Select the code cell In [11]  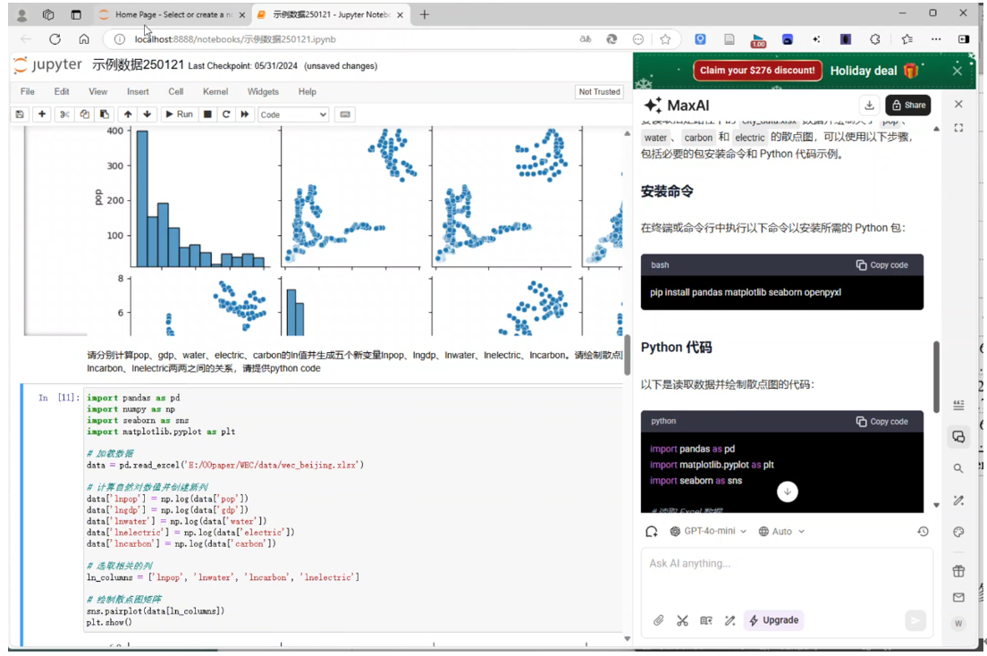pos(354,510)
